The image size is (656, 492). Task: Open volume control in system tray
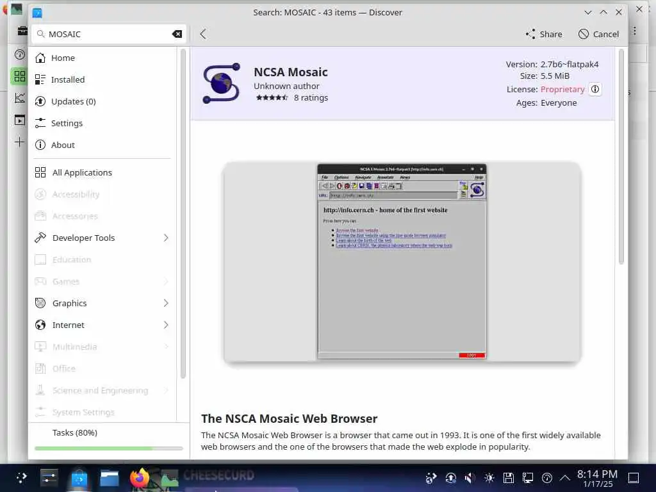(470, 477)
